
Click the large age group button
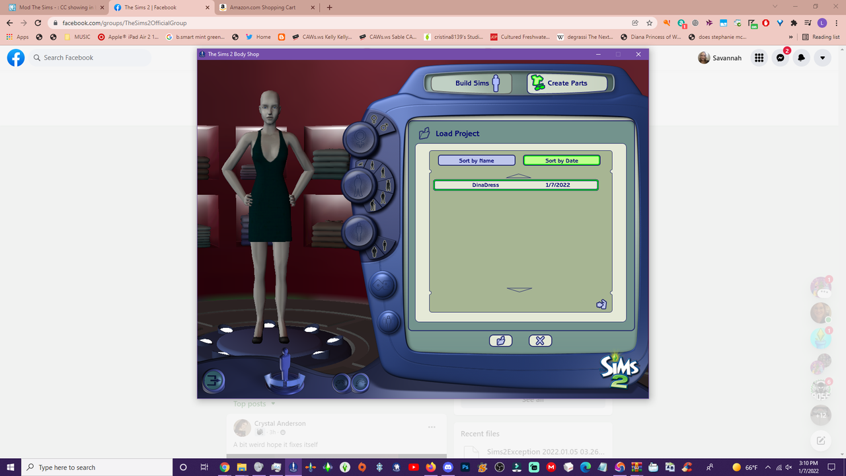(360, 186)
